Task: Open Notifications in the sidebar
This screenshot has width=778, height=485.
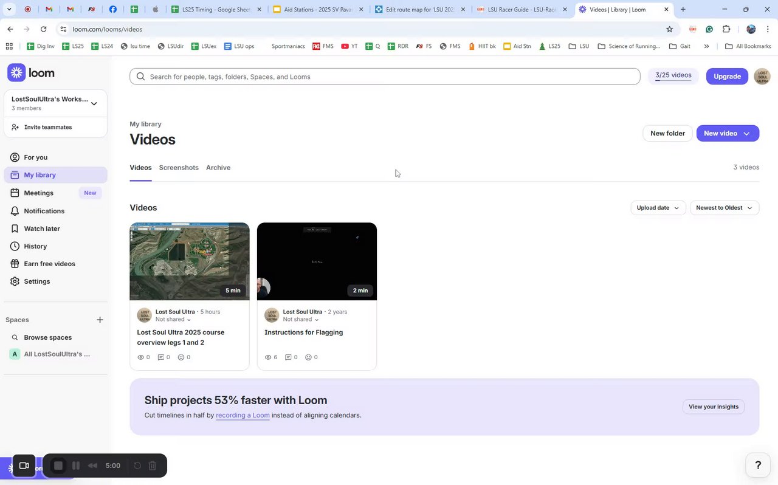Action: (x=55, y=211)
